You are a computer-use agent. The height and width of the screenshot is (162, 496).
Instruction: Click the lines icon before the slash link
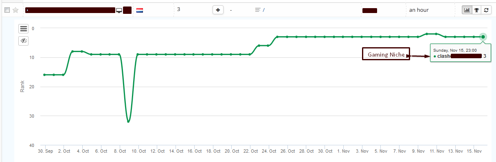point(257,10)
